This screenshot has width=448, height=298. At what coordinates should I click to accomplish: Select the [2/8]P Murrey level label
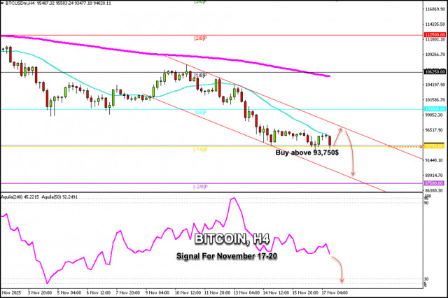[x=200, y=38]
